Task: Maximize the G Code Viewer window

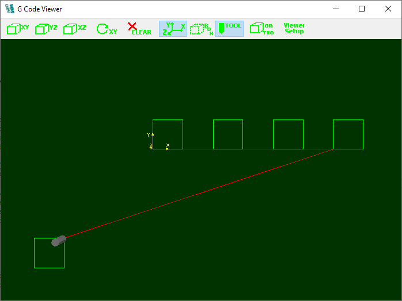Action: pyautogui.click(x=362, y=9)
